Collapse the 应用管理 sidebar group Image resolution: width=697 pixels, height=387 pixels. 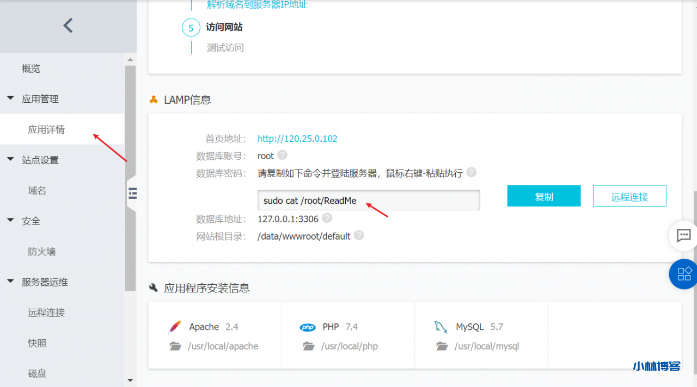[10, 99]
